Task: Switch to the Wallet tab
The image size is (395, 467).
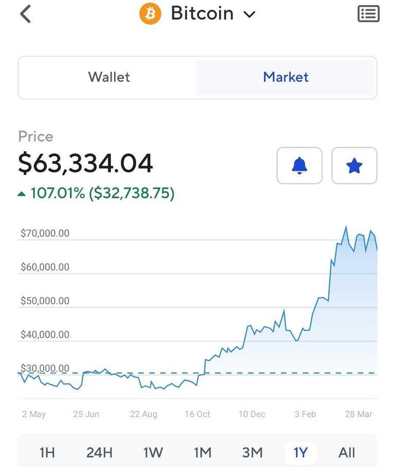Action: pyautogui.click(x=109, y=77)
